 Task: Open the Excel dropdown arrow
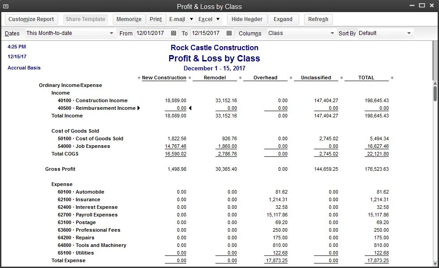pyautogui.click(x=218, y=19)
